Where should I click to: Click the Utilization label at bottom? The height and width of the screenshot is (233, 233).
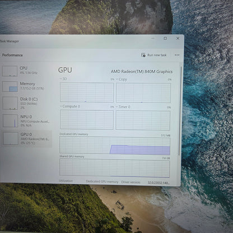[66, 181]
